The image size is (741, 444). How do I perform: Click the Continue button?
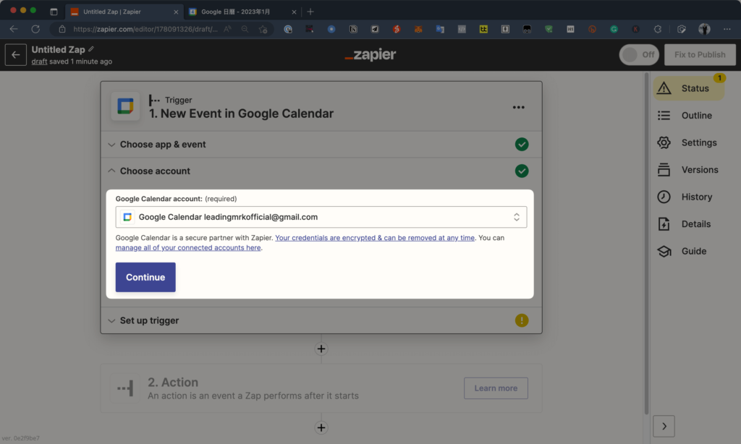(x=145, y=277)
